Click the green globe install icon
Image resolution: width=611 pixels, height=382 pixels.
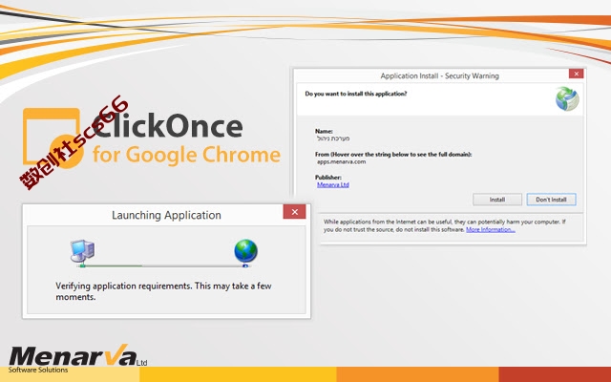point(567,98)
